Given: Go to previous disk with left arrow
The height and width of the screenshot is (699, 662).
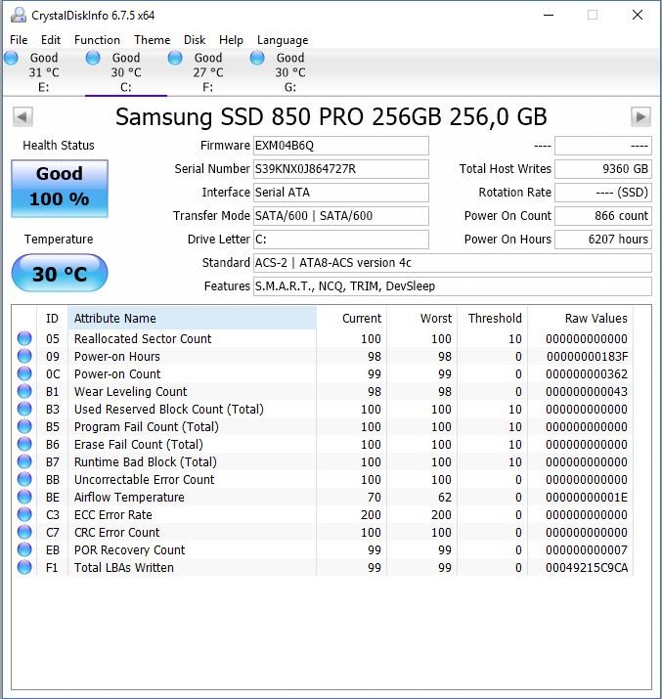Looking at the screenshot, I should (x=22, y=117).
